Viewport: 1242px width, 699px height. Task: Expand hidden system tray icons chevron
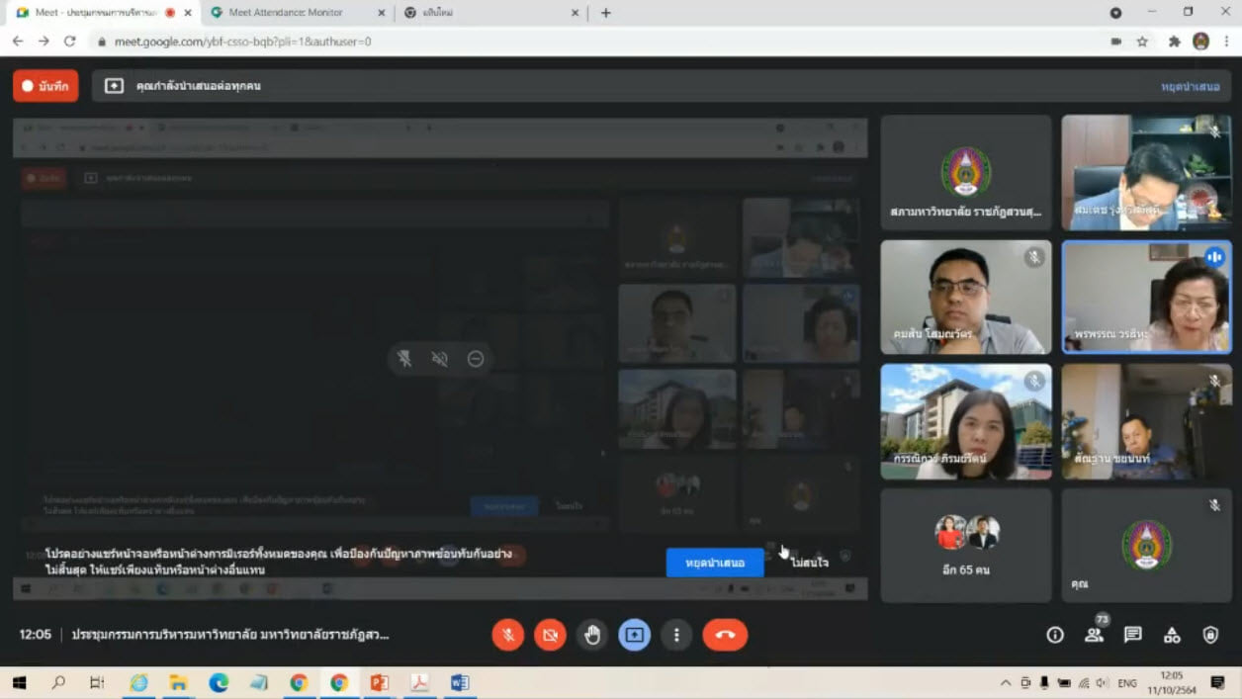coord(1006,683)
